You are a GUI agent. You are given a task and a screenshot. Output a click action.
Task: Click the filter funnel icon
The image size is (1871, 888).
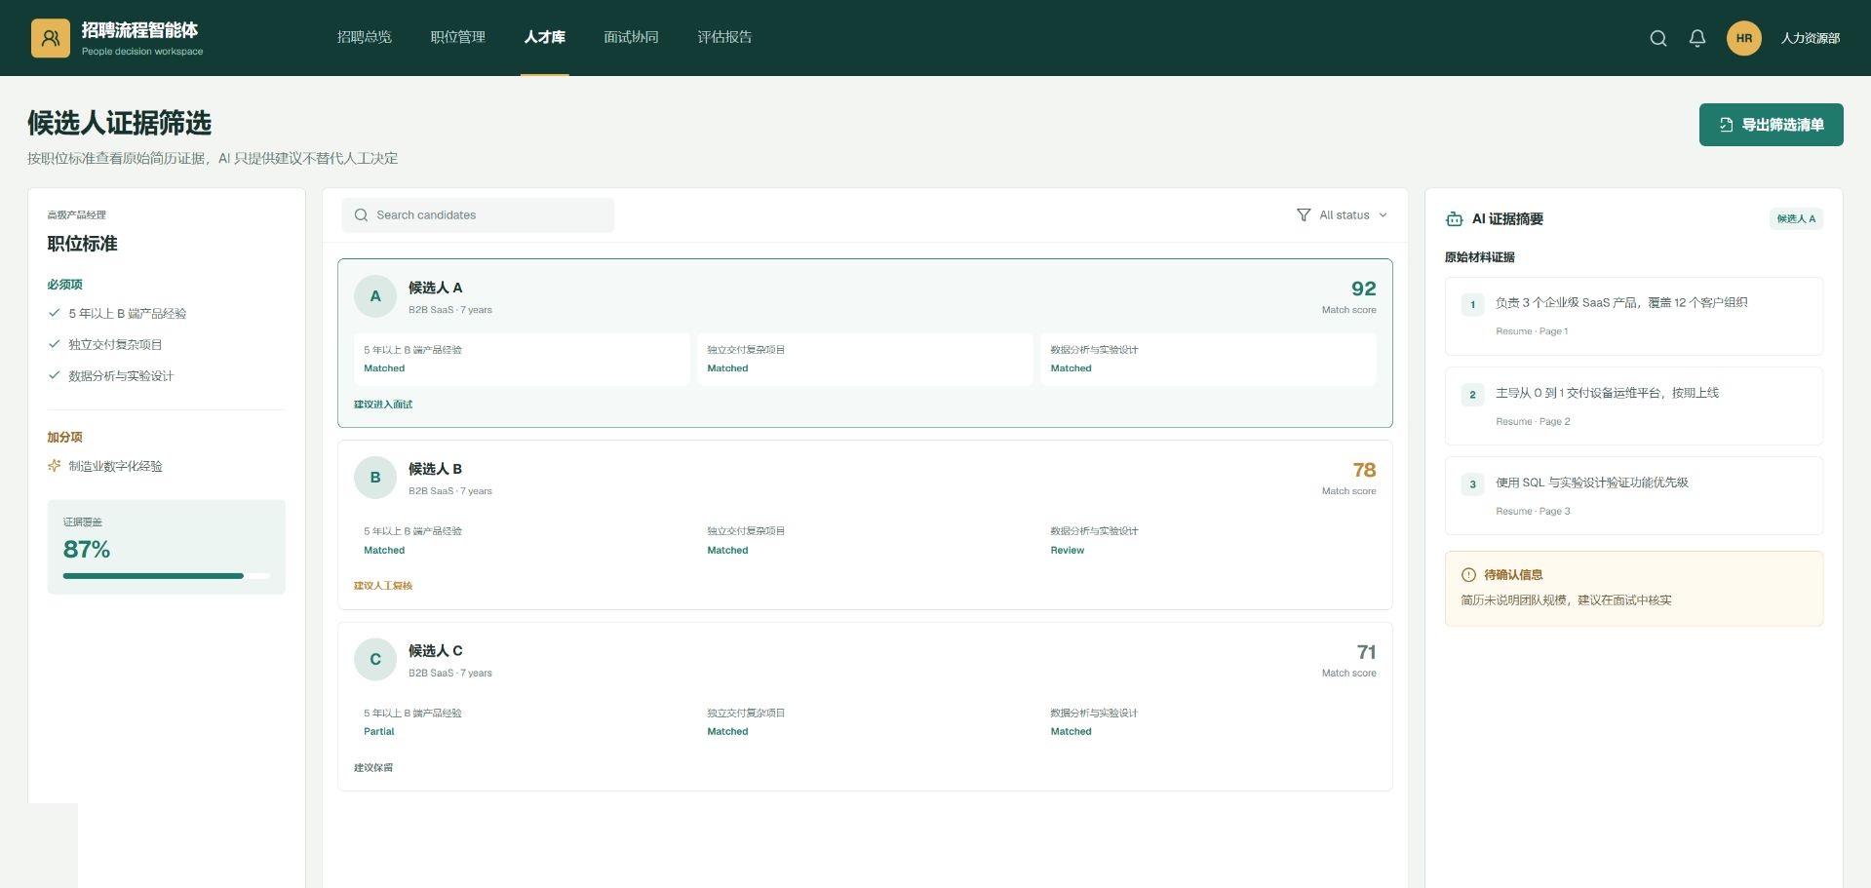(x=1304, y=214)
